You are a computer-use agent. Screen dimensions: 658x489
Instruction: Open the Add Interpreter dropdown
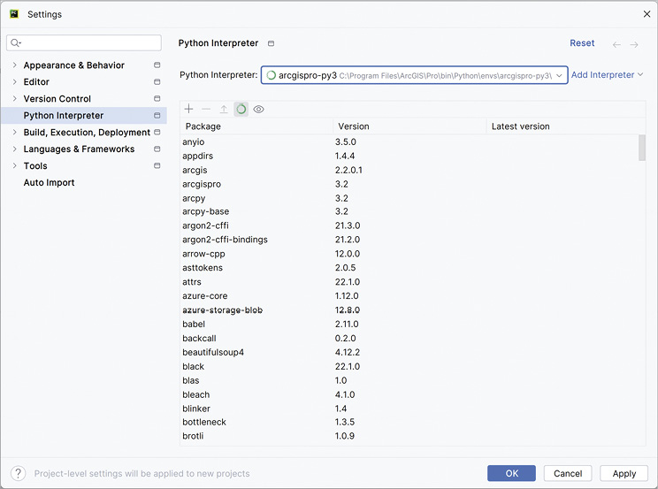[x=607, y=74]
